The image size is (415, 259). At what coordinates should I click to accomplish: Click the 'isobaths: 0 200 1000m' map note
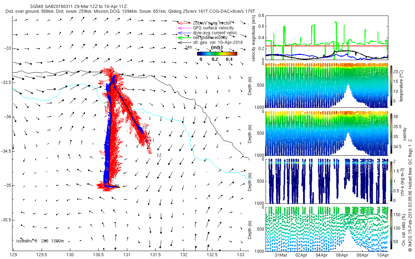[40, 241]
